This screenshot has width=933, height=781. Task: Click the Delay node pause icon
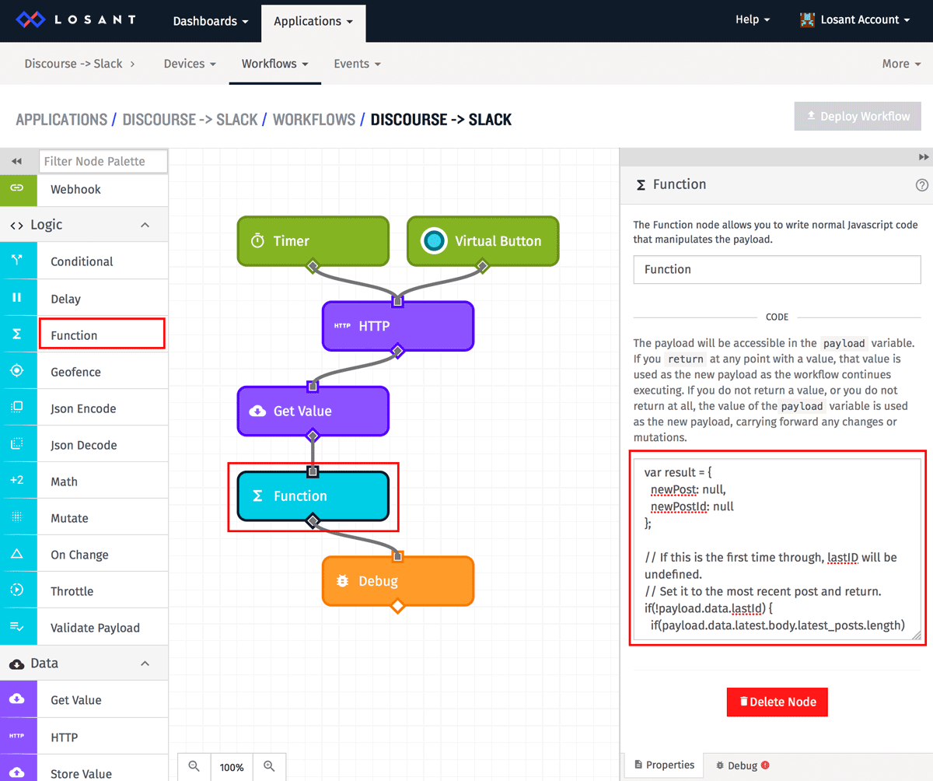pos(17,298)
